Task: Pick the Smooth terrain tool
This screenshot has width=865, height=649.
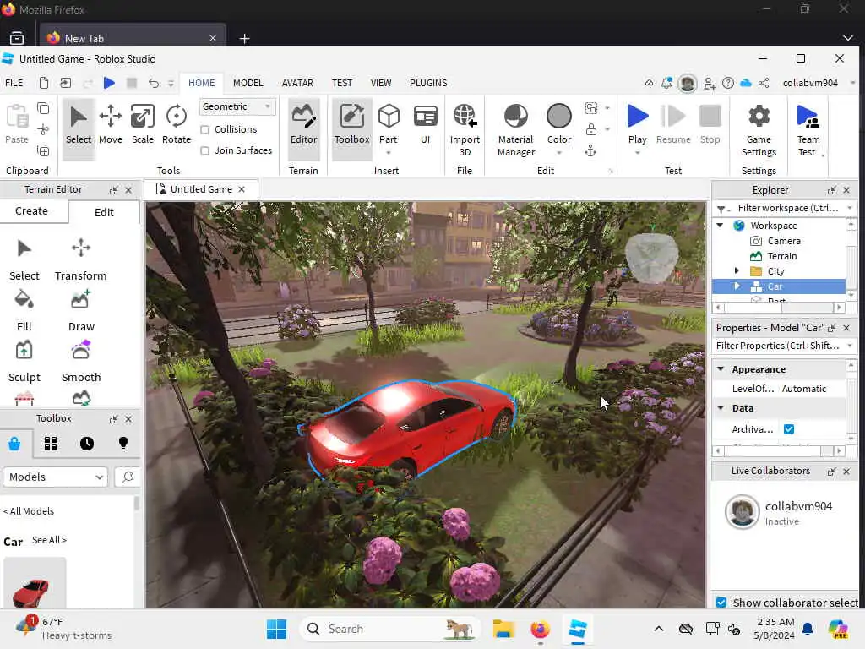Action: (81, 362)
